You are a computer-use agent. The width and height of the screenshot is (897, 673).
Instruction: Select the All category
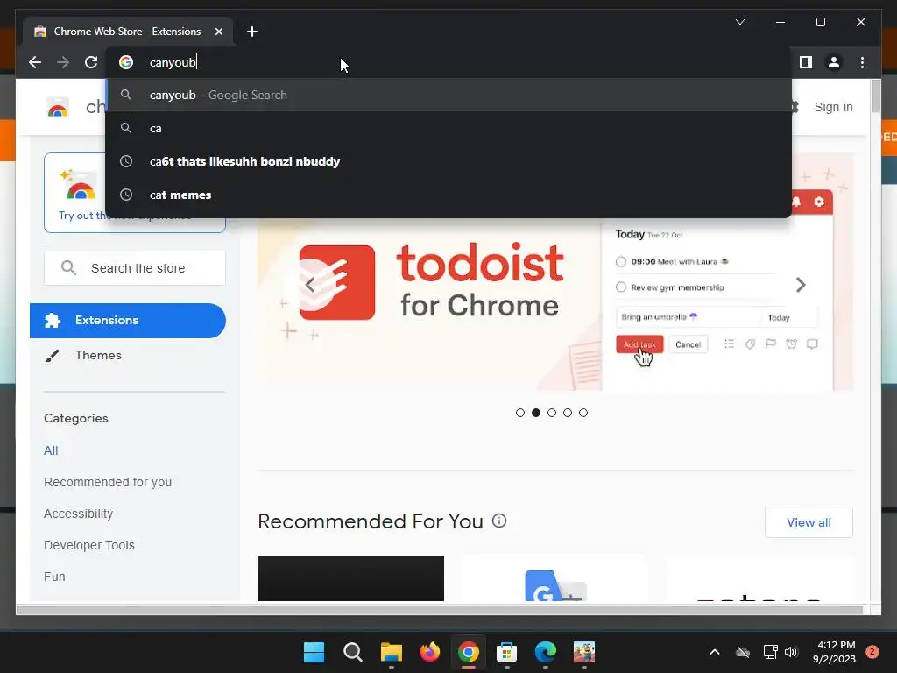click(x=51, y=450)
